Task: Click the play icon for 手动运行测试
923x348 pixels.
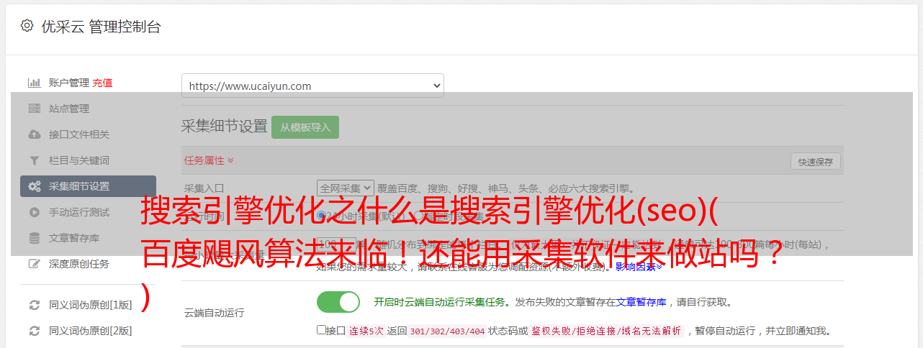Action: tap(34, 212)
